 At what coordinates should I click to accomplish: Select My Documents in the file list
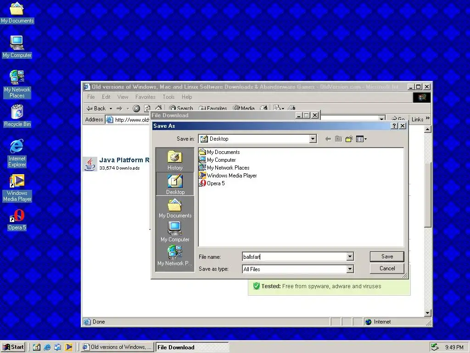coord(219,152)
